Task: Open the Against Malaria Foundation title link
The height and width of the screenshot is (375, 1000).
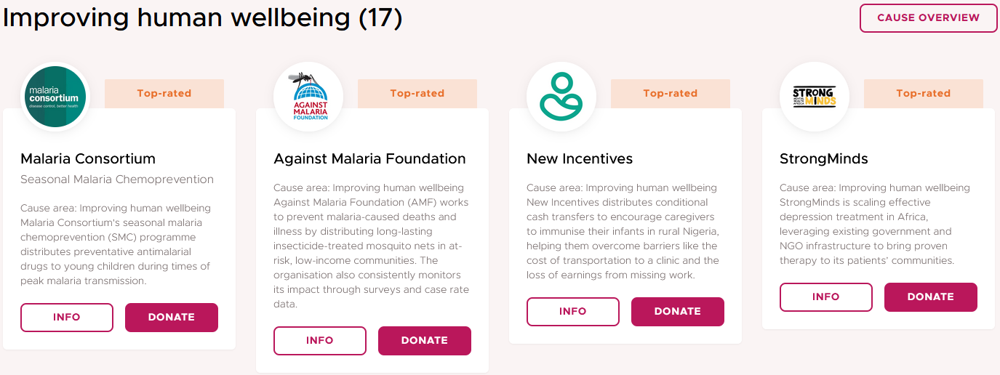Action: click(x=369, y=158)
